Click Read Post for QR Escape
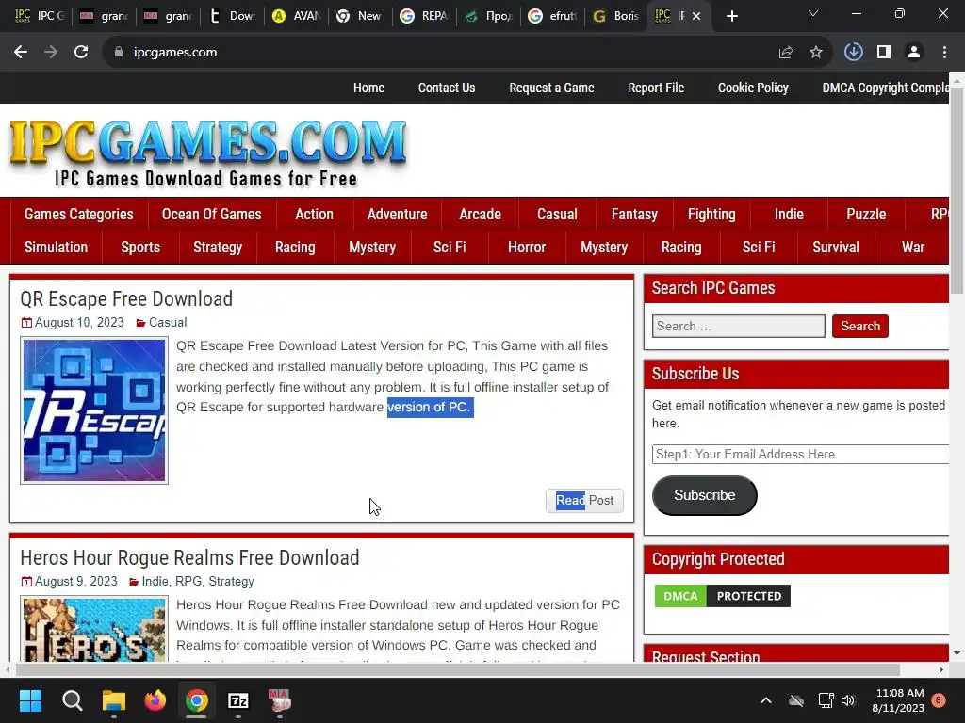The image size is (965, 723). pos(584,501)
